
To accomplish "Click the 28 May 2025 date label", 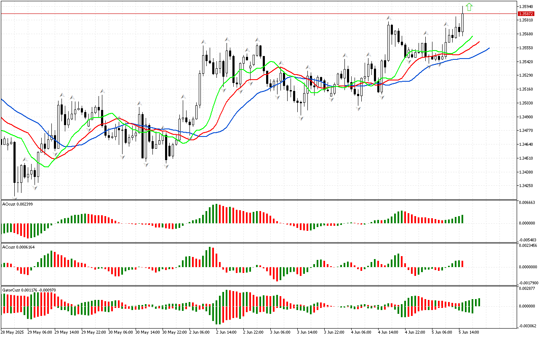I will [13, 332].
